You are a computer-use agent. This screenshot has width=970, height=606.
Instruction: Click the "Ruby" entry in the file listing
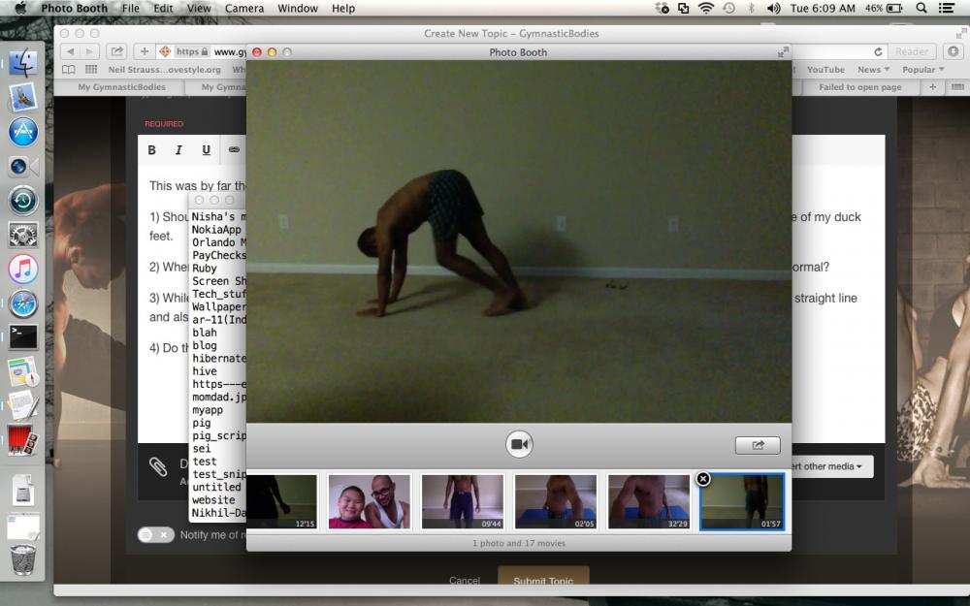[x=204, y=269]
